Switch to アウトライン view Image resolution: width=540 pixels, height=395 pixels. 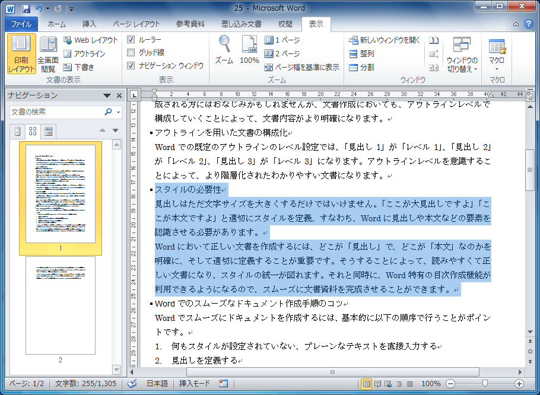(x=85, y=54)
